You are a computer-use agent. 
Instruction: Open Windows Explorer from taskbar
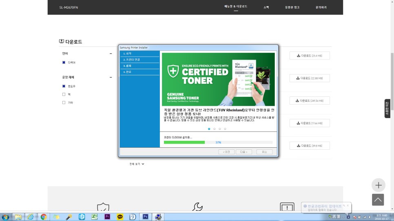[x=18, y=217]
